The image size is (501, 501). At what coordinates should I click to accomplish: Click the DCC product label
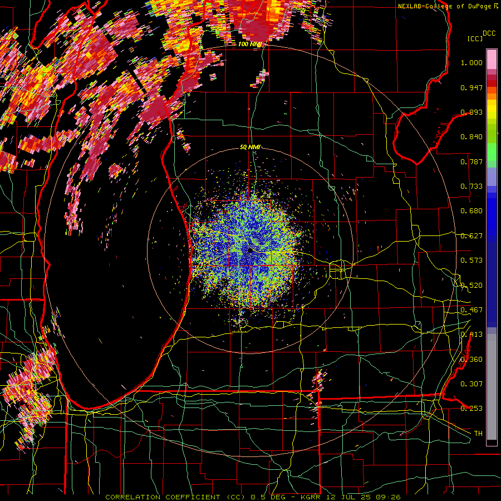(x=489, y=33)
